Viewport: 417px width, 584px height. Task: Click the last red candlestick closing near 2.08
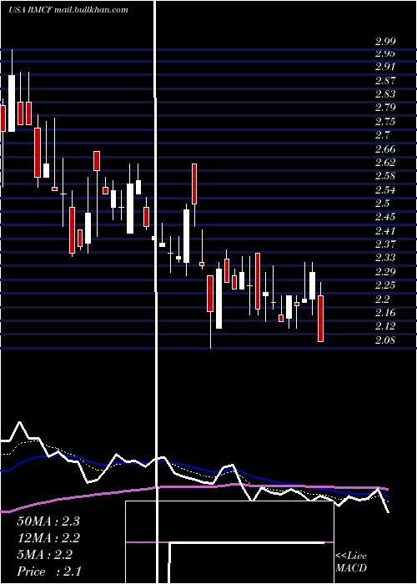pos(320,319)
